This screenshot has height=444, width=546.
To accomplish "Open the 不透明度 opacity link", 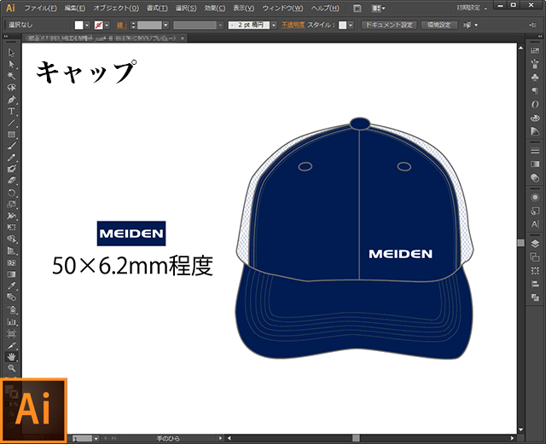I will (293, 25).
